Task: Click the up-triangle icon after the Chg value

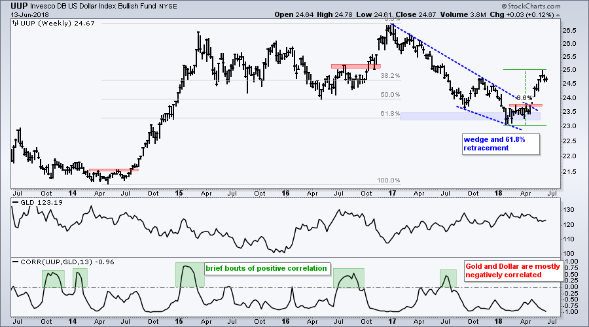Action: point(558,15)
